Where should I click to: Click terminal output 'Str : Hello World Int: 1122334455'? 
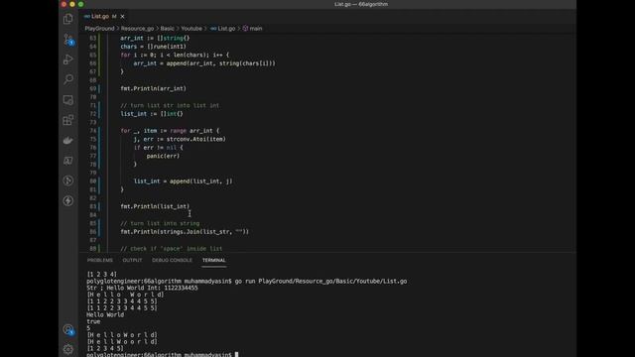[x=142, y=288]
